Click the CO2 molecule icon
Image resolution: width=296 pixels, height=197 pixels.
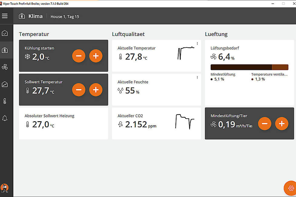(120, 124)
